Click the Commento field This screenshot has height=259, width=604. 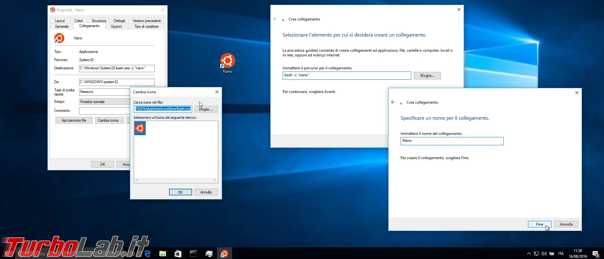pos(104,111)
